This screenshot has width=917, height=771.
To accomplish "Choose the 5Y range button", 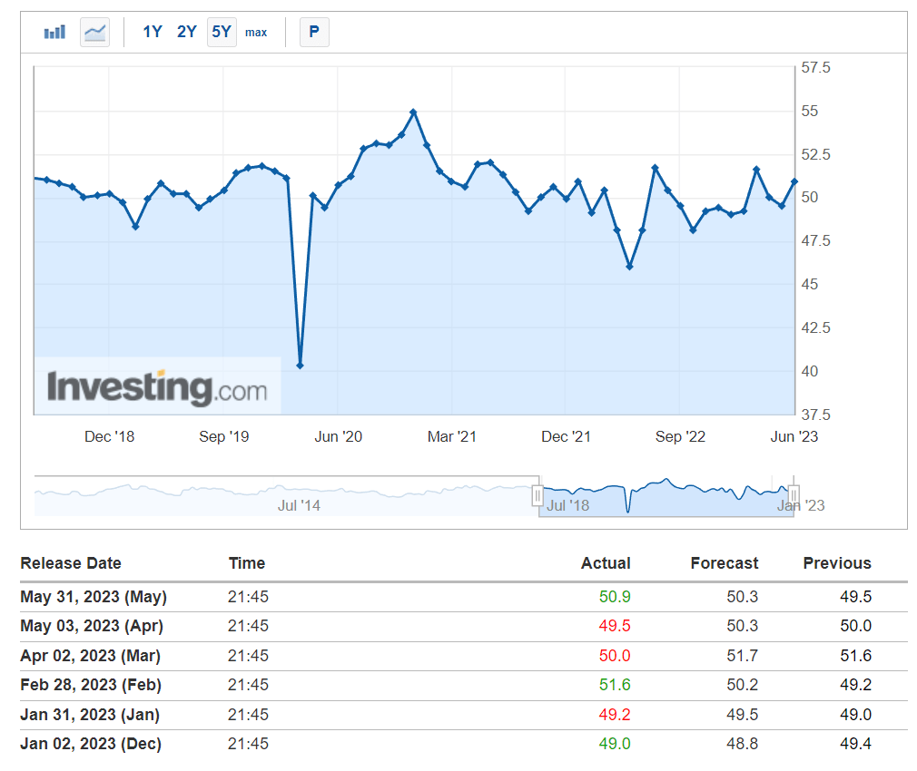I will pos(222,32).
